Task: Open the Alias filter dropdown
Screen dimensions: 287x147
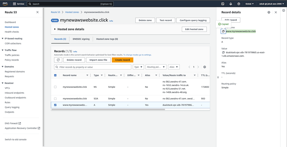Action: (174, 67)
